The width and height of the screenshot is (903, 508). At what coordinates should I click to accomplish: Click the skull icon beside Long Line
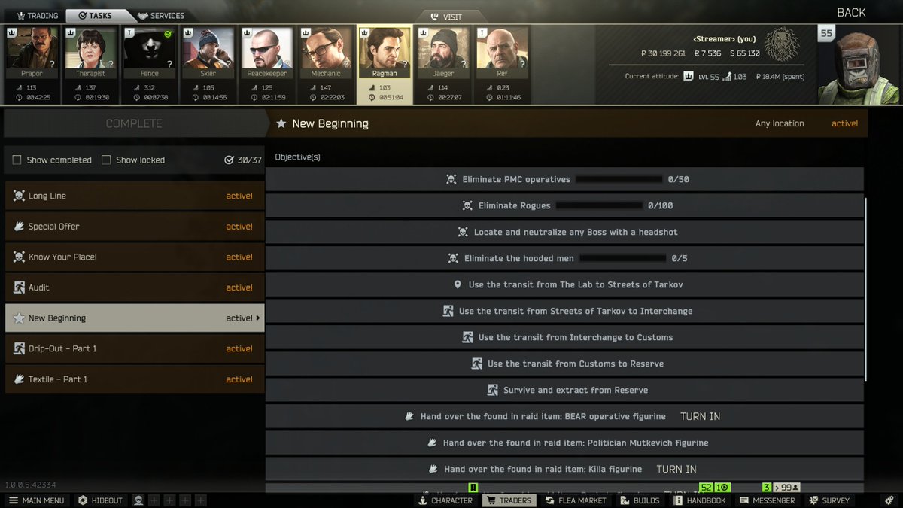coord(19,196)
